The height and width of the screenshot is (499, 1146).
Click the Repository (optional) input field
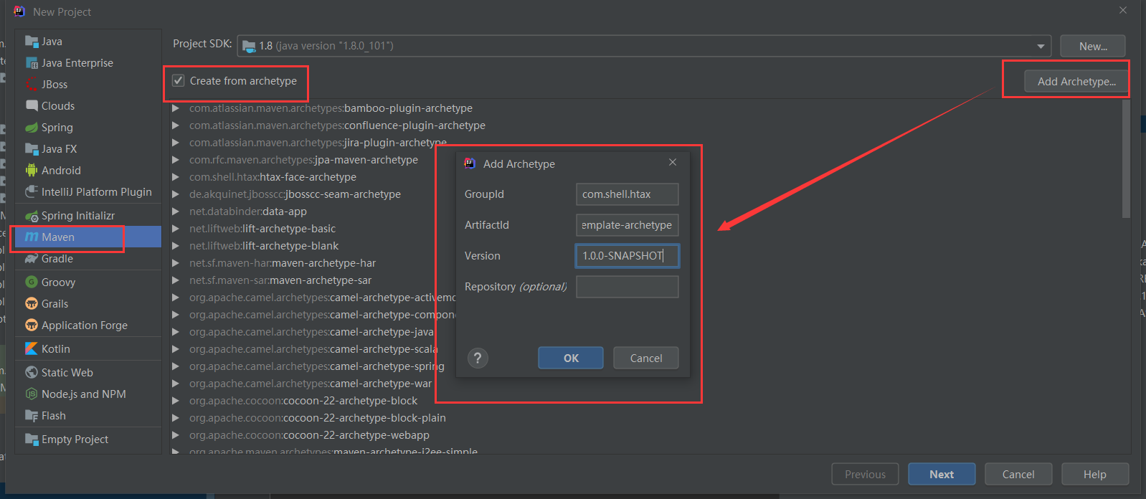pos(628,287)
